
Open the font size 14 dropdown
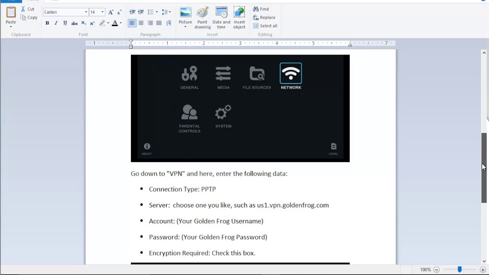(x=102, y=12)
